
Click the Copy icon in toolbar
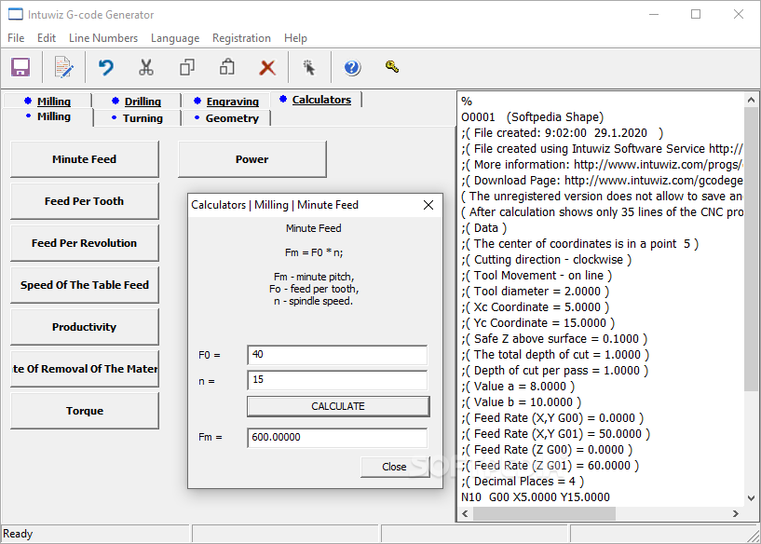pos(187,67)
